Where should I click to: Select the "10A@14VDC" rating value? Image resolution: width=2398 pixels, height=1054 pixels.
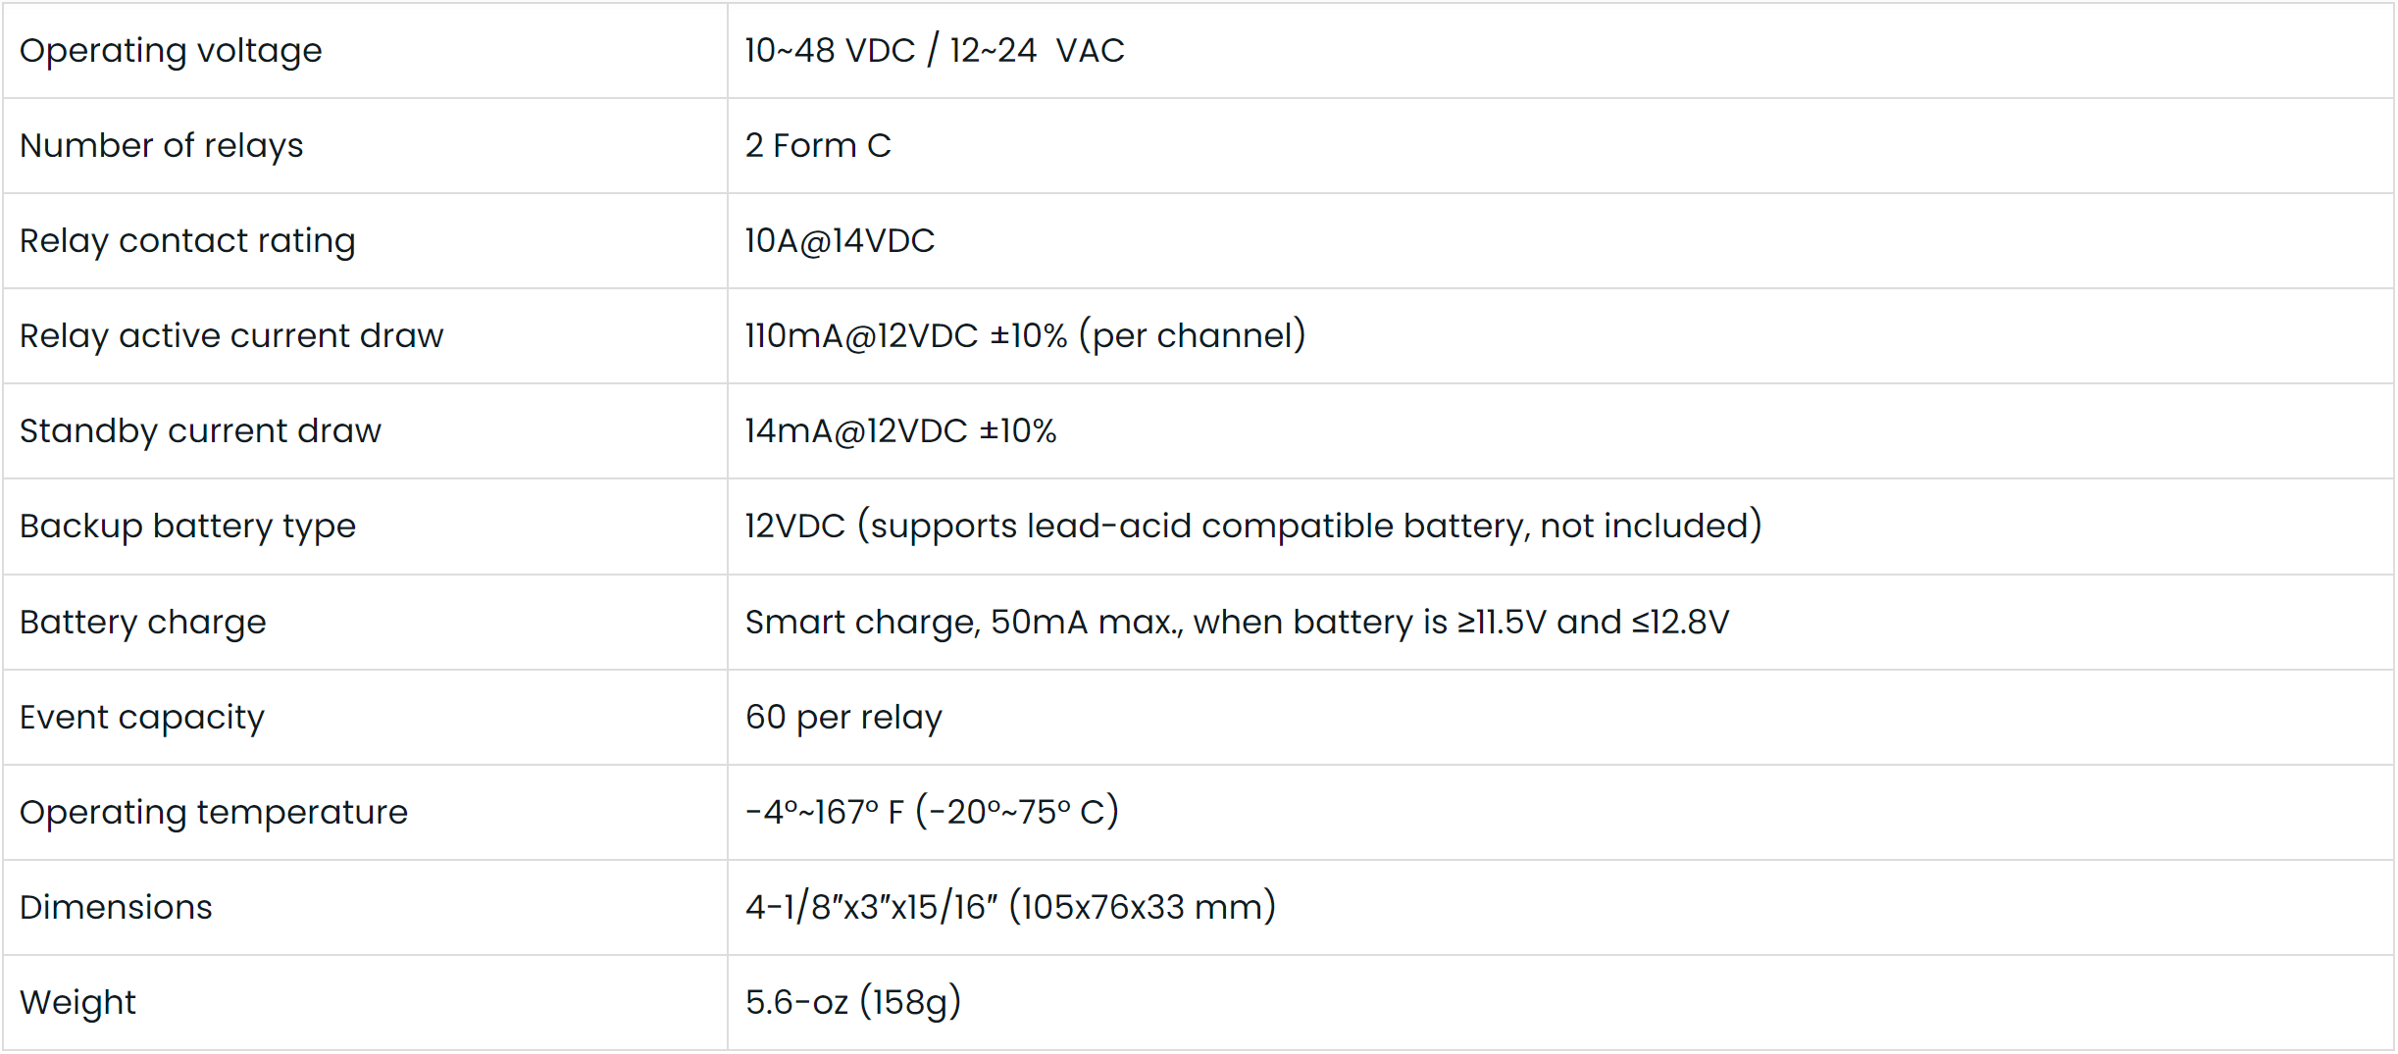tap(840, 241)
